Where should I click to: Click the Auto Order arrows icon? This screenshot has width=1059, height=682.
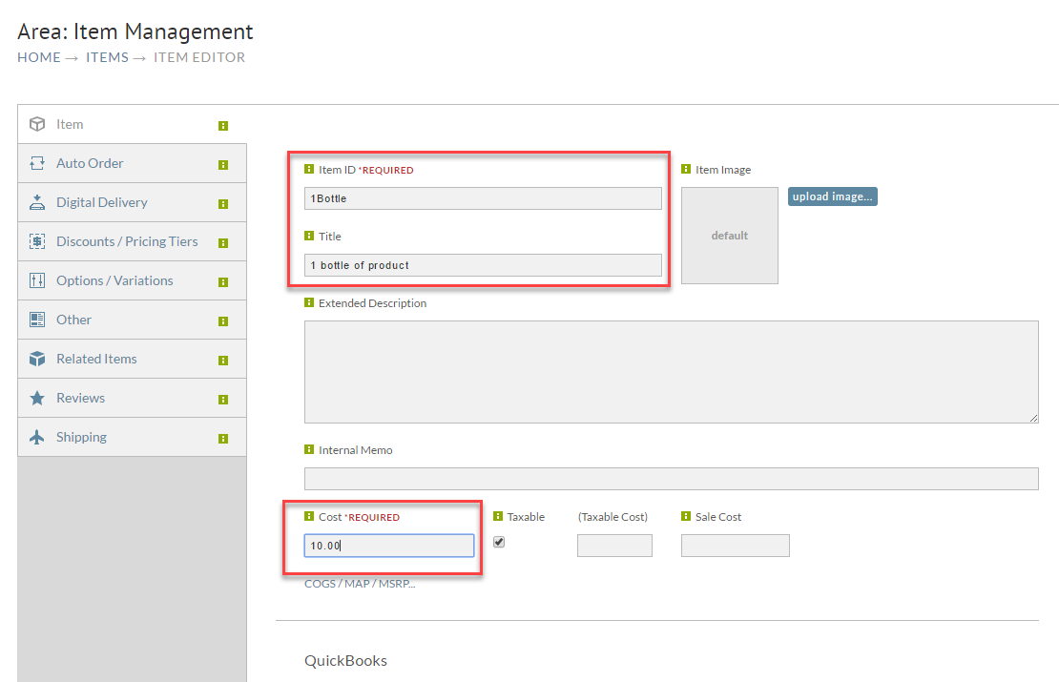click(37, 163)
